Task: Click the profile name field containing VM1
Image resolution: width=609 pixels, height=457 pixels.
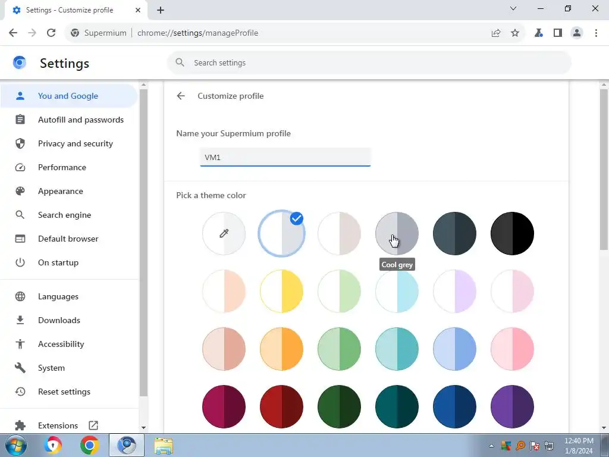Action: [x=285, y=157]
